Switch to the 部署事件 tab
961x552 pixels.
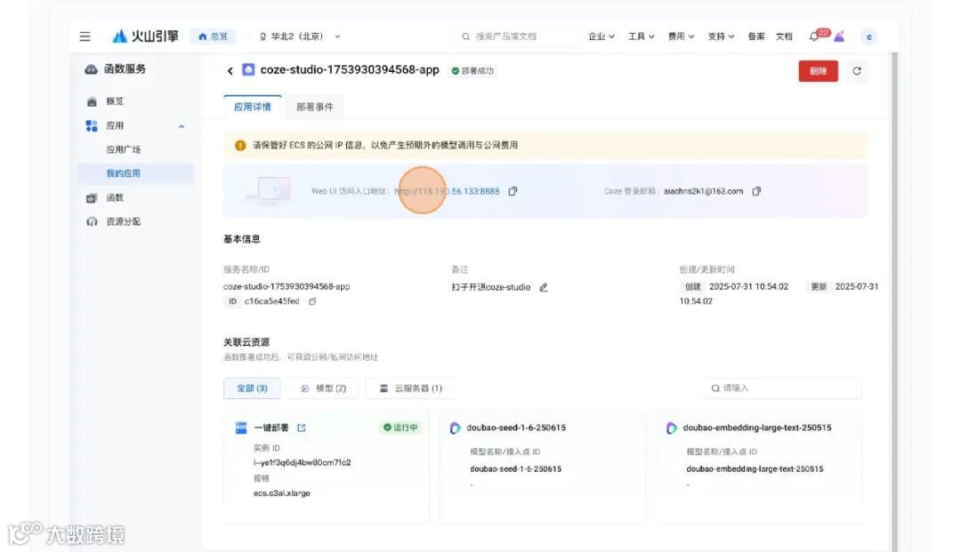315,107
